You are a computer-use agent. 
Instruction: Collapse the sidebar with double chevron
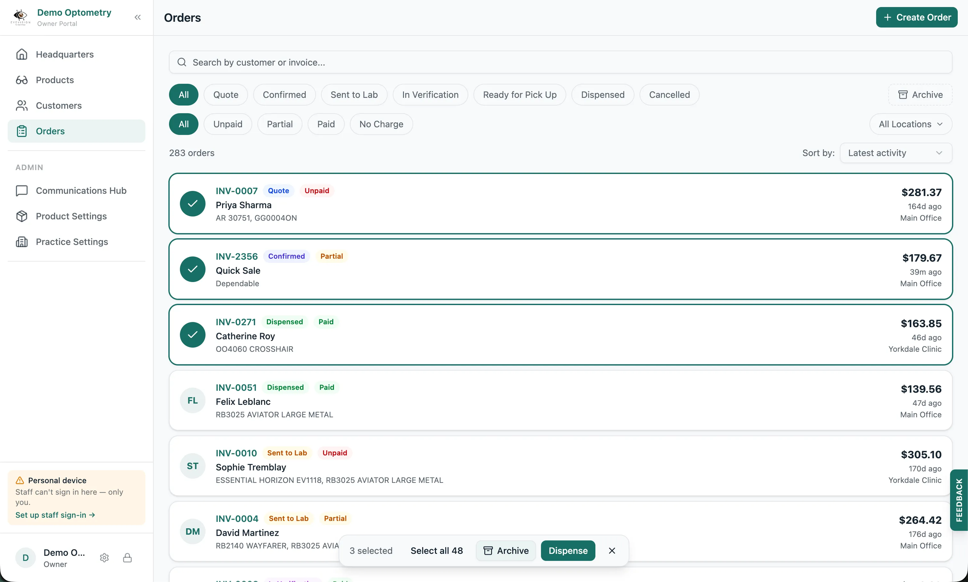[137, 17]
